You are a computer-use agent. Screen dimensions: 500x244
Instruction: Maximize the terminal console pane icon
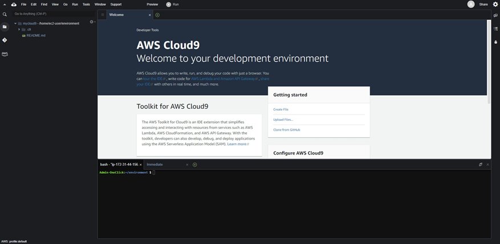(x=481, y=165)
